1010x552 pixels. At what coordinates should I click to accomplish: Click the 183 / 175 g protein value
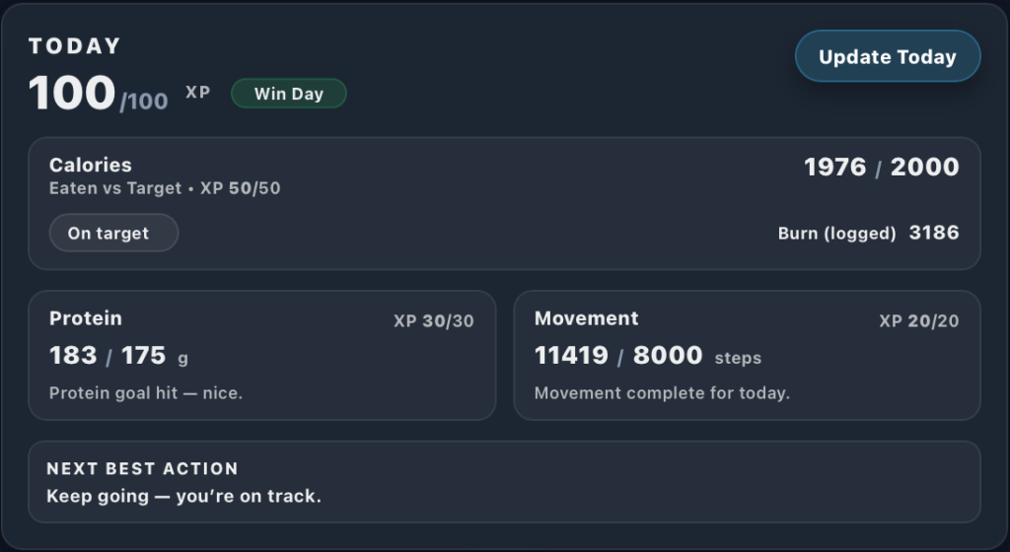[x=117, y=356]
